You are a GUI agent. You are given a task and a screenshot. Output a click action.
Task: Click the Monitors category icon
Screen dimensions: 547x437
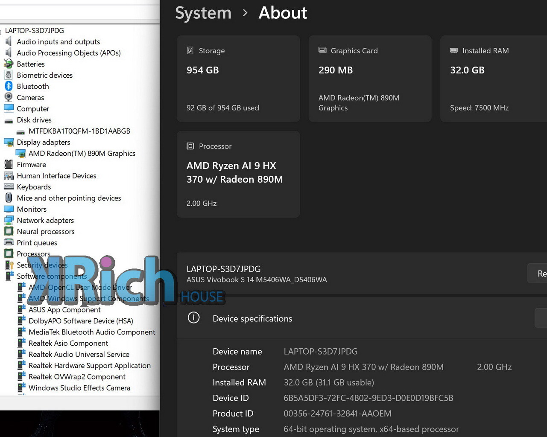point(9,209)
